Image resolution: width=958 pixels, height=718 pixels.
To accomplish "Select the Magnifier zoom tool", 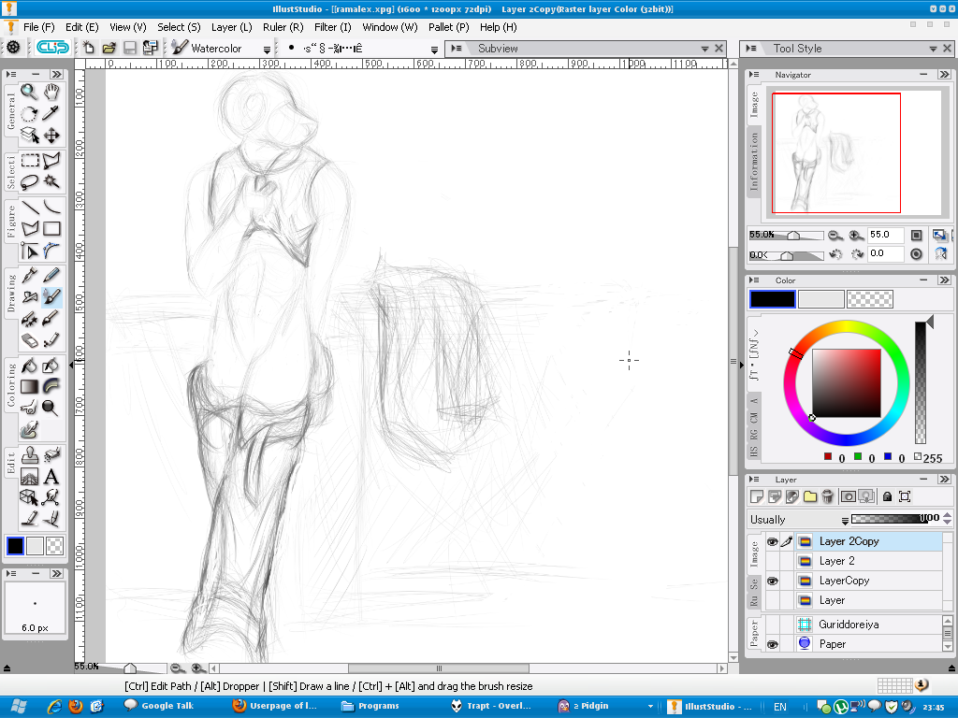I will point(29,92).
